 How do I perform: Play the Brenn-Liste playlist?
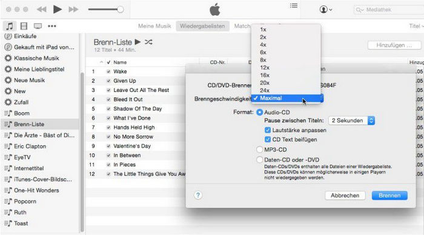click(137, 42)
